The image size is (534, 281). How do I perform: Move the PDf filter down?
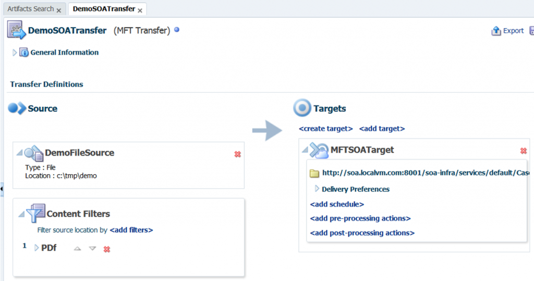92,249
